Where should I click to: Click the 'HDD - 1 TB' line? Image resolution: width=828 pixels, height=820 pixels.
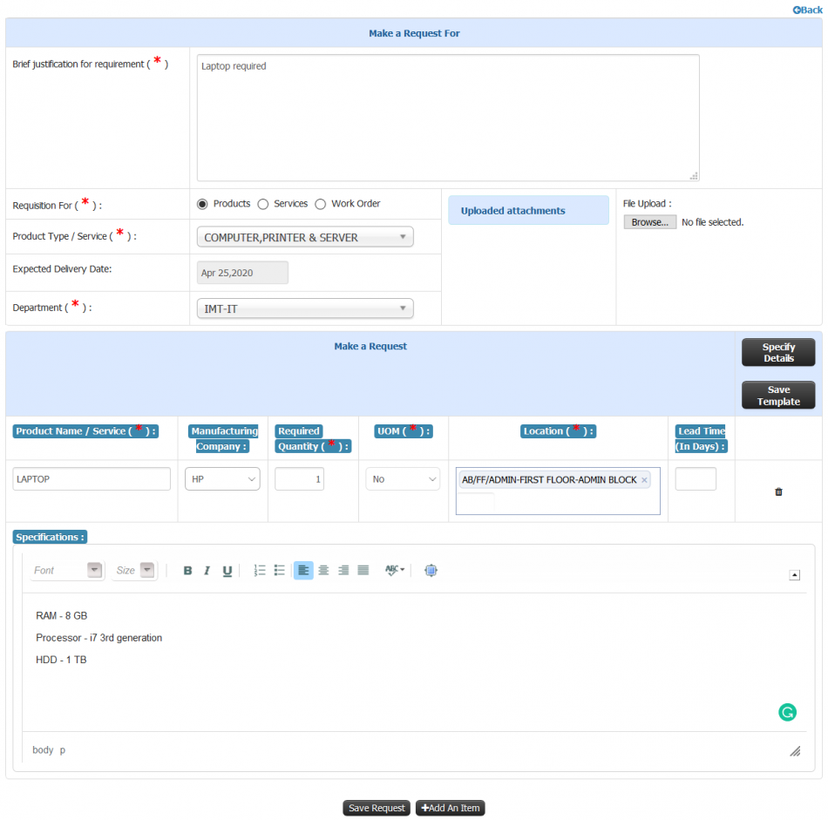point(61,660)
